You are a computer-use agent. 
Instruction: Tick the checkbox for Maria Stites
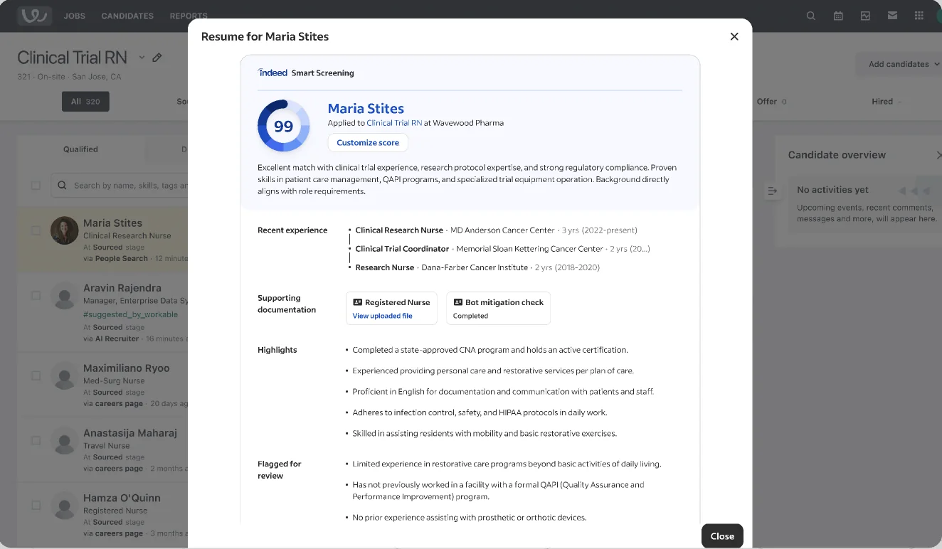36,230
